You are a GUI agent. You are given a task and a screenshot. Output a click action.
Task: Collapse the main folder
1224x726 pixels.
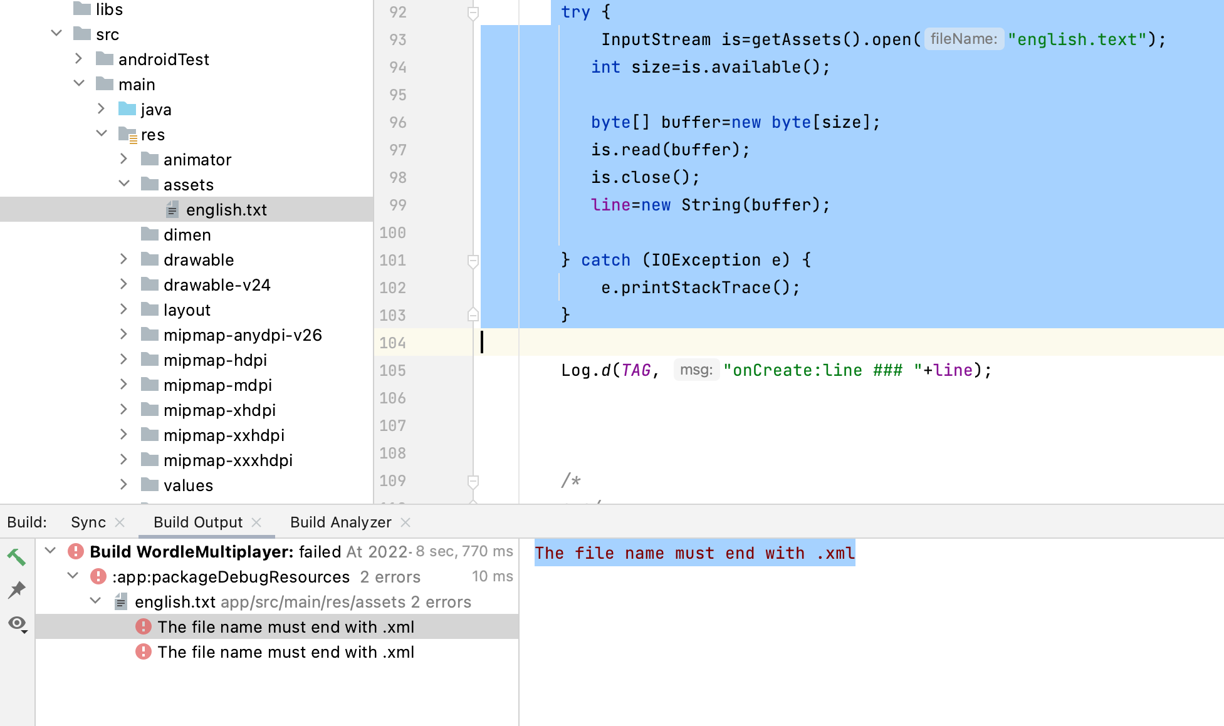click(x=79, y=83)
